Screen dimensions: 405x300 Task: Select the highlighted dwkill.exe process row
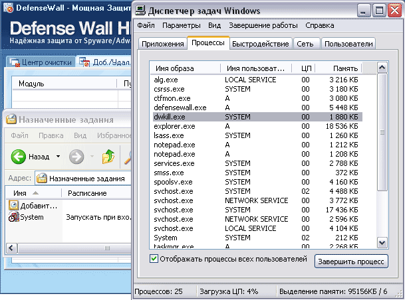257,117
